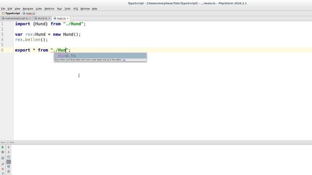
Task: Open the Window menu
Action: (x=85, y=9)
